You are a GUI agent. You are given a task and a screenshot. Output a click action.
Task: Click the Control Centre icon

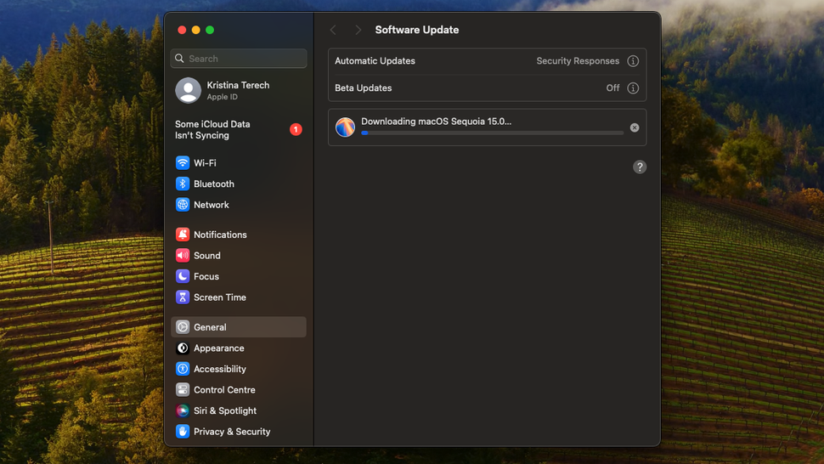pyautogui.click(x=183, y=390)
